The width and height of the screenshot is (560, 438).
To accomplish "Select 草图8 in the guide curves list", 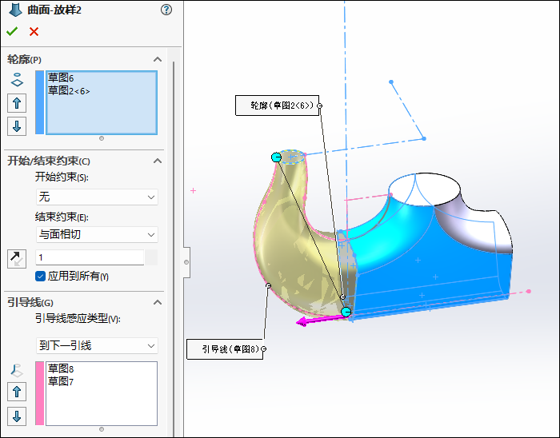I will [61, 368].
